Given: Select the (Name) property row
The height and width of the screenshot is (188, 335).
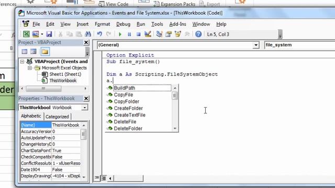Looking at the screenshot, I should (50, 125).
